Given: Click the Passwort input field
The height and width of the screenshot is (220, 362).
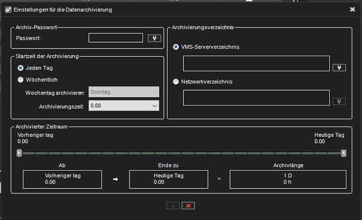Looking at the screenshot, I should pos(115,38).
